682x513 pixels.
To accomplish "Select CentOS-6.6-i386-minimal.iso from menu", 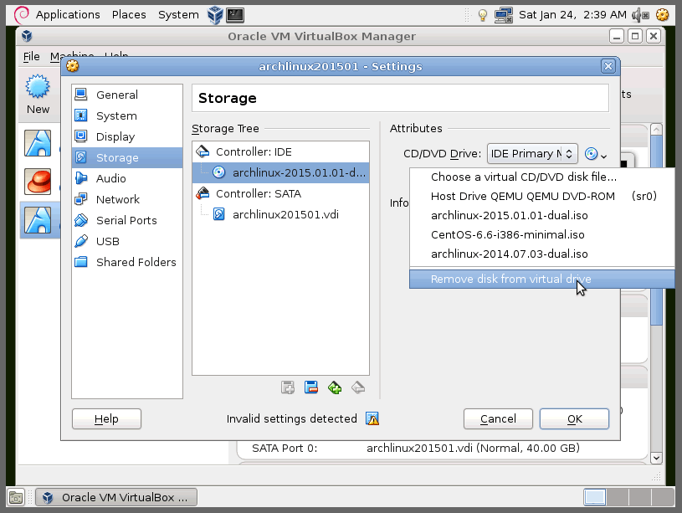I will (542, 234).
